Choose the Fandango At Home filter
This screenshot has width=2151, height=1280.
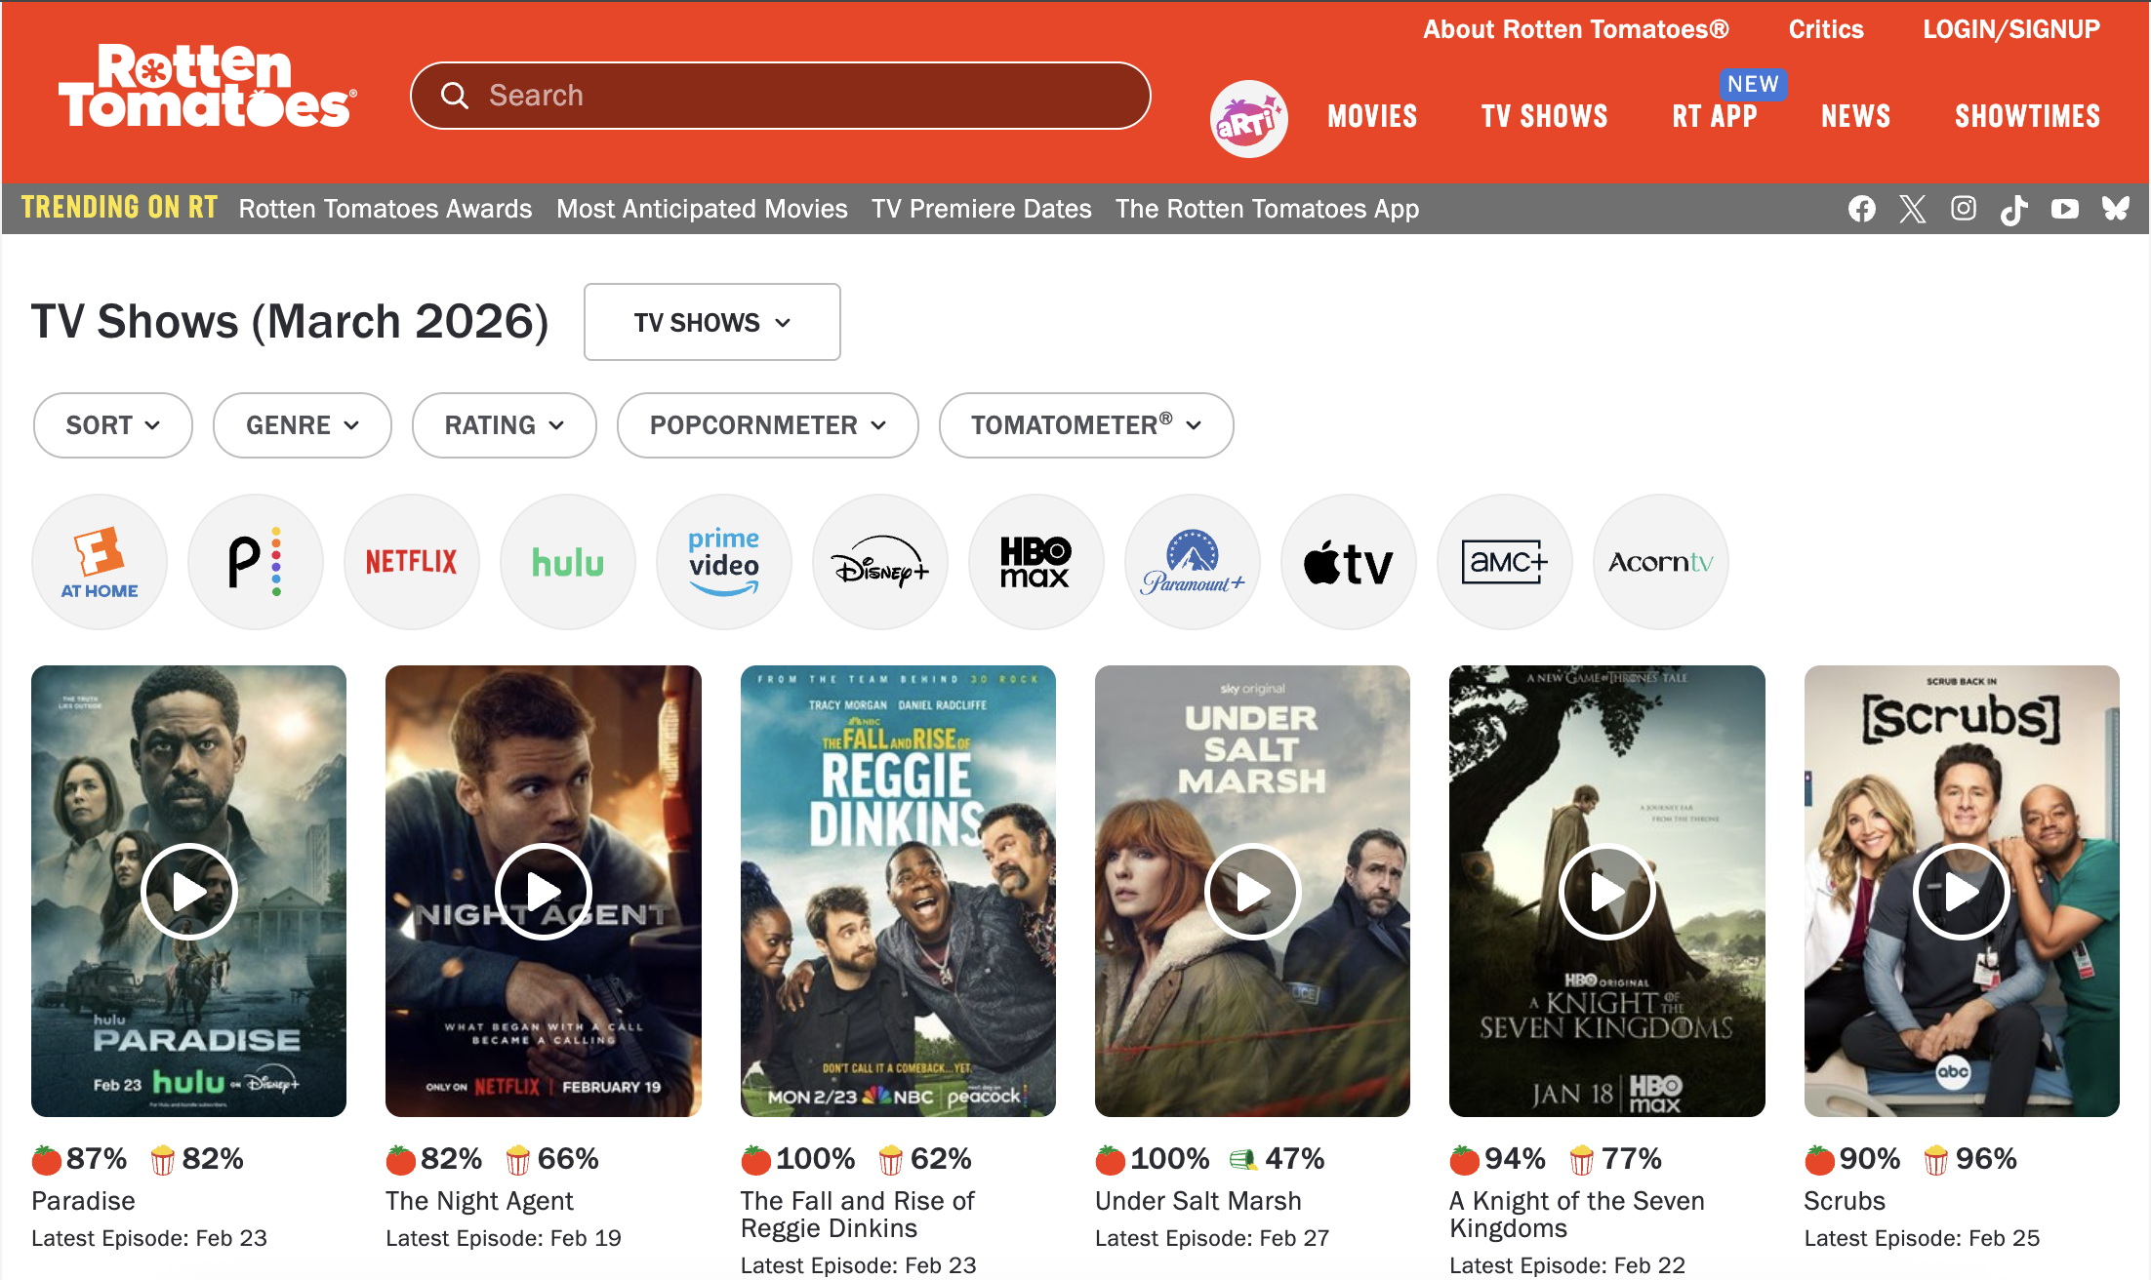[x=100, y=562]
